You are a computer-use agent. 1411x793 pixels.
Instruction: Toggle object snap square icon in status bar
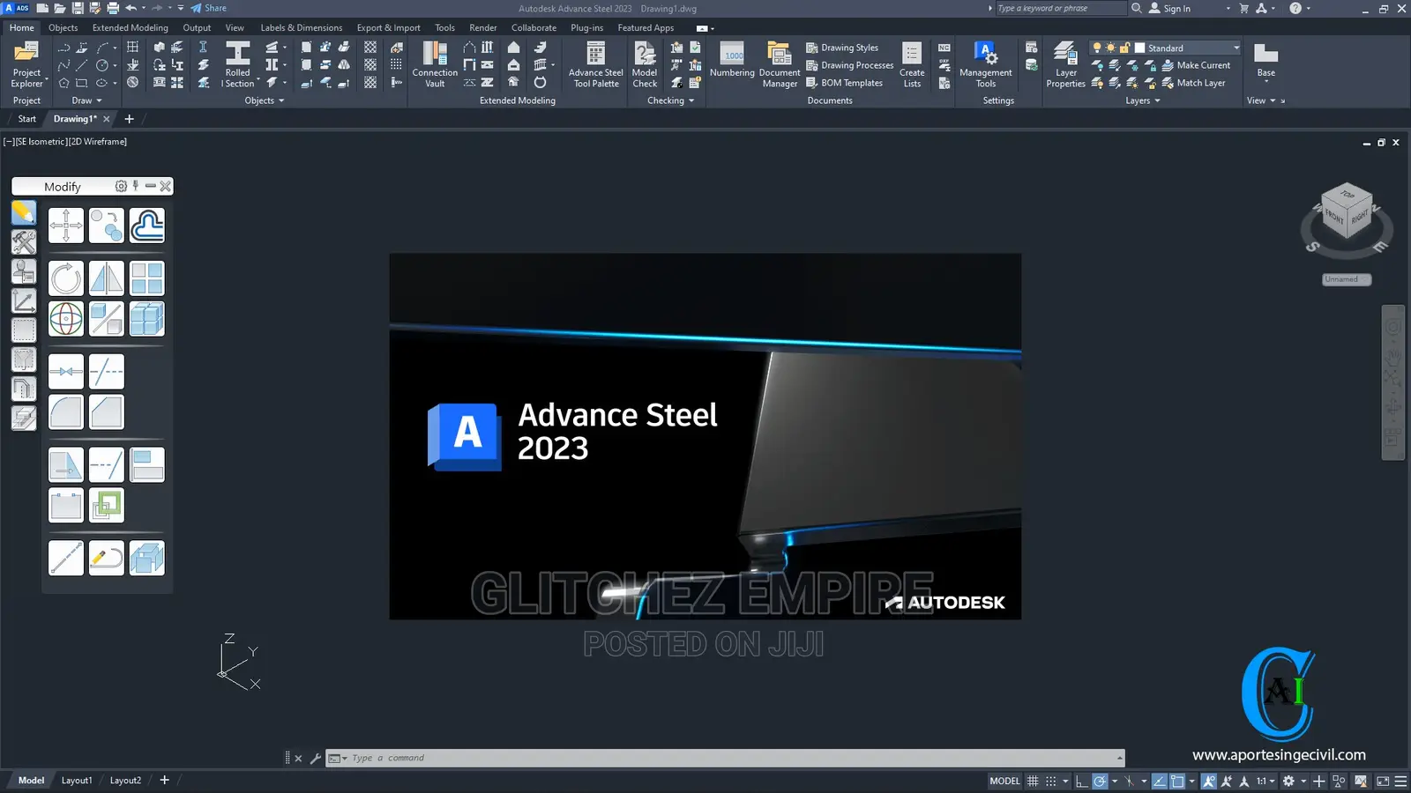click(x=1177, y=781)
